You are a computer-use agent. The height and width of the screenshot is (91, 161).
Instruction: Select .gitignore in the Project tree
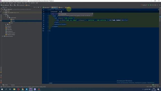pos(8,26)
